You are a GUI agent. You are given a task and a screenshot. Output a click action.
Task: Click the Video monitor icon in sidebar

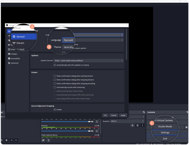[9, 50]
